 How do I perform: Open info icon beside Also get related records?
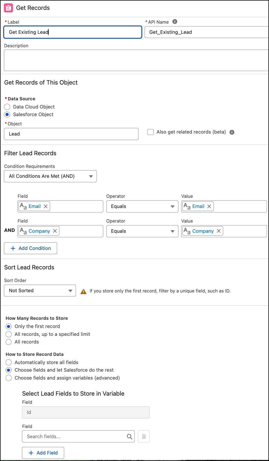232,132
